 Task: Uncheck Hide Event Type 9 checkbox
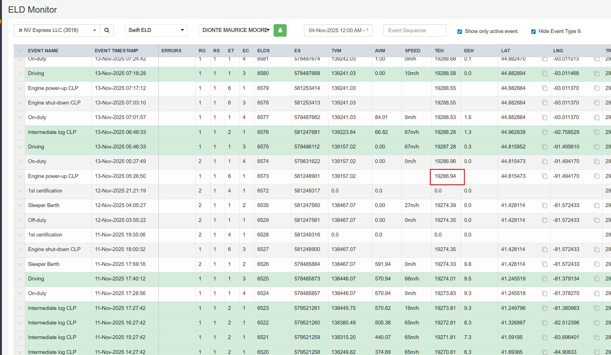[x=533, y=31]
